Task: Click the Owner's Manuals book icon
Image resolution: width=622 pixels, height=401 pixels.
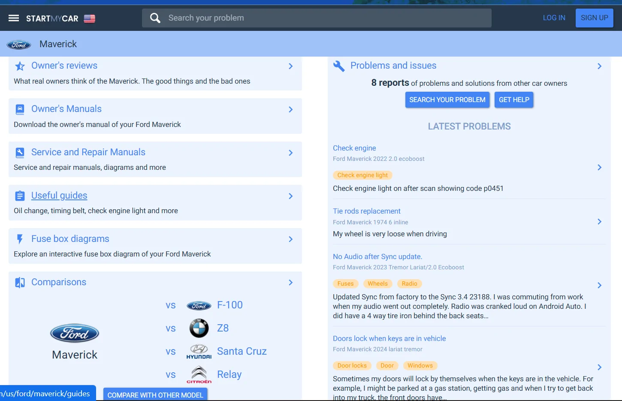Action: [20, 109]
